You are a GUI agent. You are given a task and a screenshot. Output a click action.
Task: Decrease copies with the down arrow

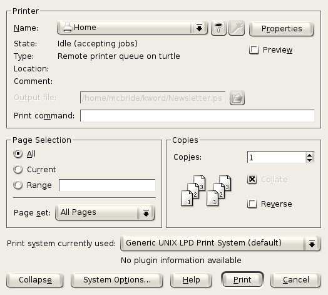coord(309,160)
